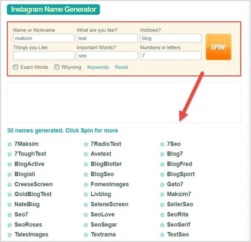
Task: Click the Reset link
Action: click(x=121, y=67)
